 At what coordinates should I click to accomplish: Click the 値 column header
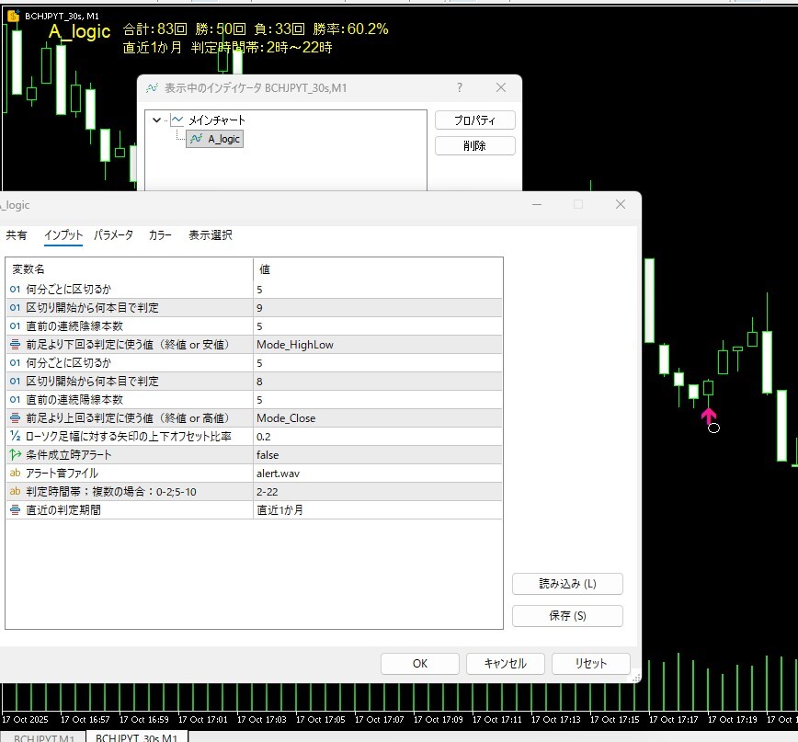pyautogui.click(x=378, y=269)
